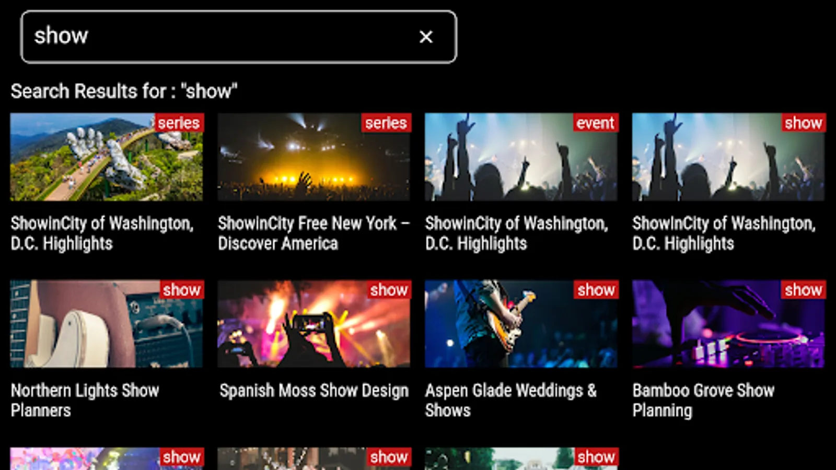
Task: Select the Washington D.C. Highlights title under the event card
Action: [516, 233]
